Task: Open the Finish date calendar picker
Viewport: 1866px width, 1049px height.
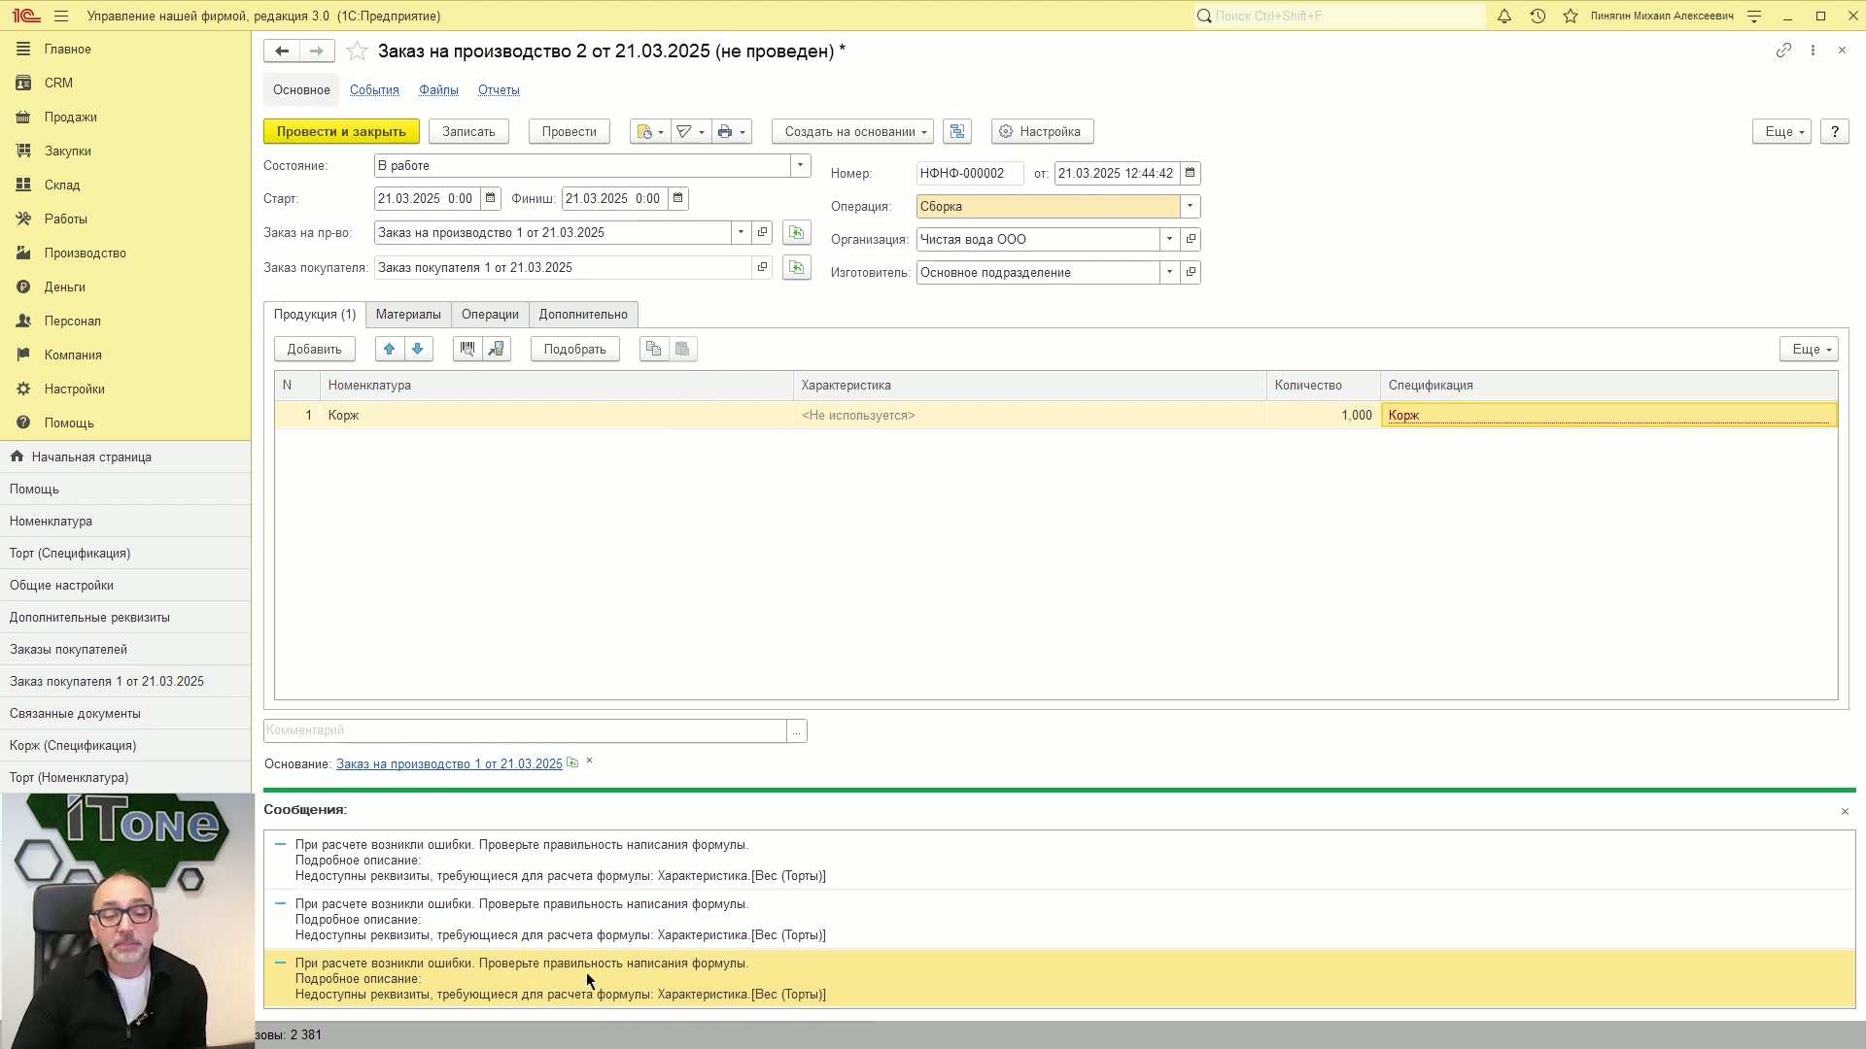Action: pos(678,198)
